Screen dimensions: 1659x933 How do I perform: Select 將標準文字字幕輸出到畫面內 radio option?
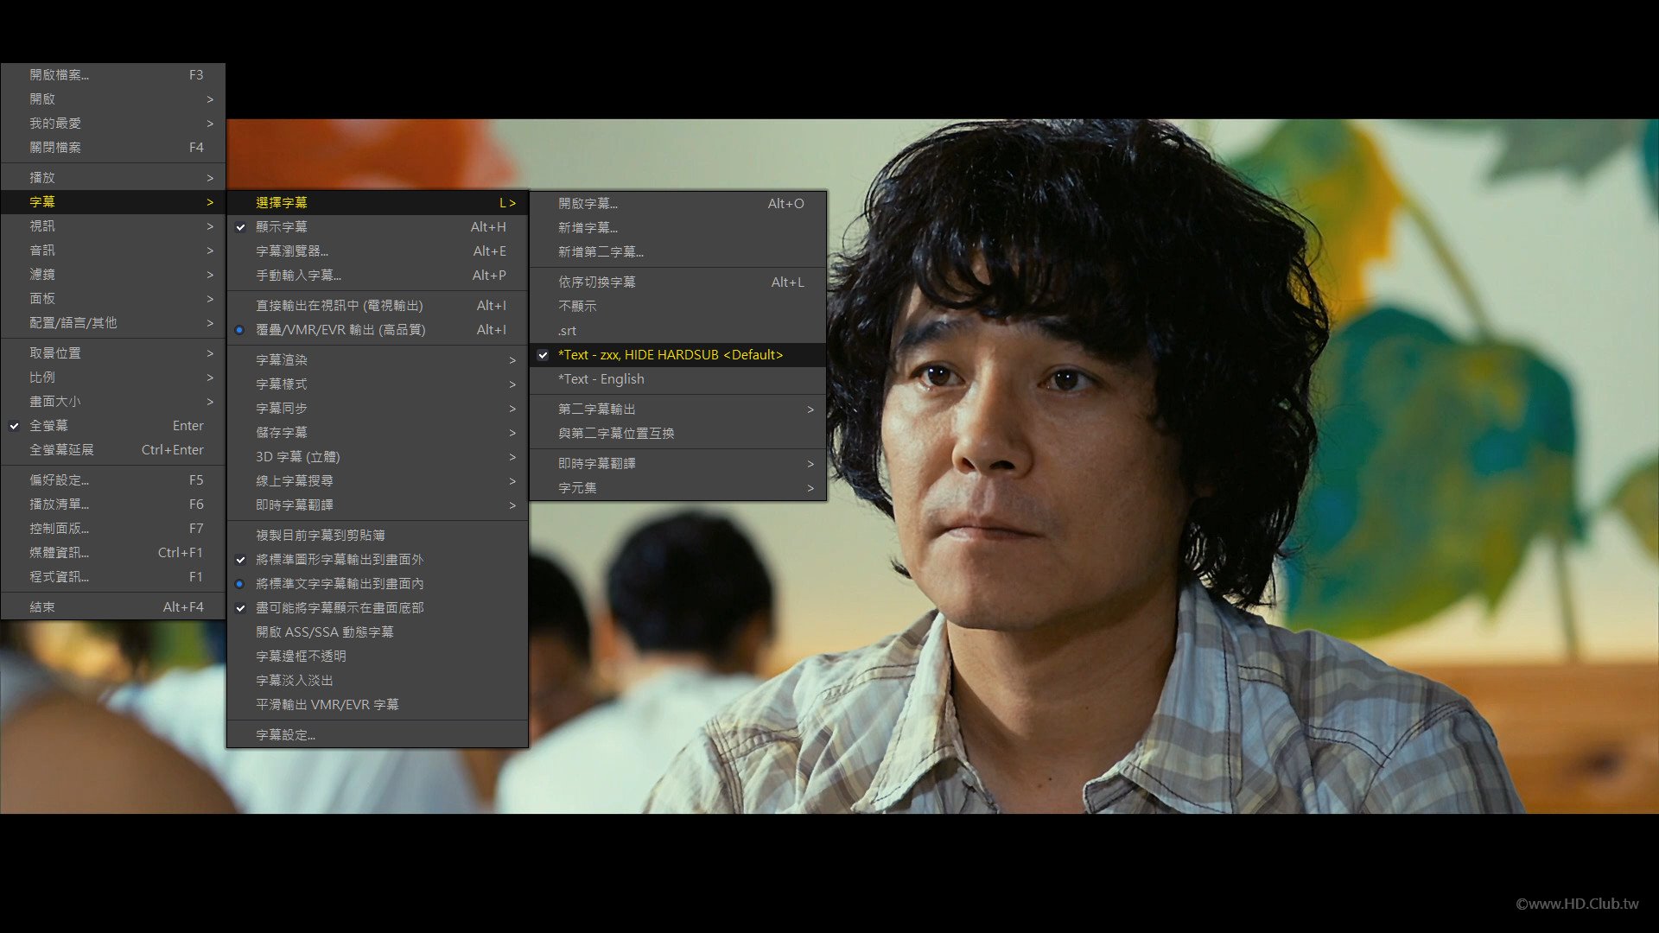coord(339,583)
